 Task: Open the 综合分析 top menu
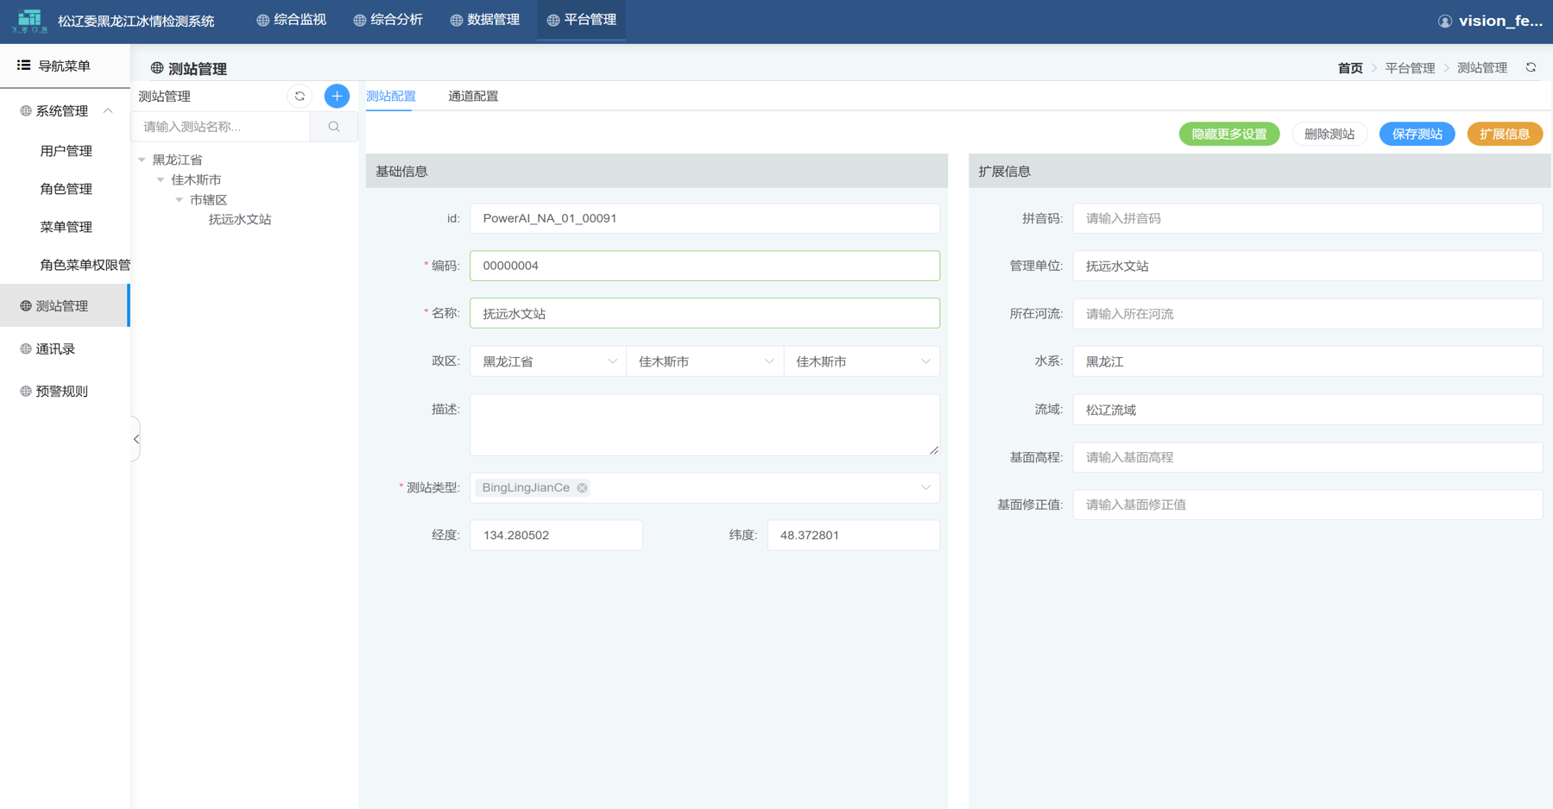388,20
